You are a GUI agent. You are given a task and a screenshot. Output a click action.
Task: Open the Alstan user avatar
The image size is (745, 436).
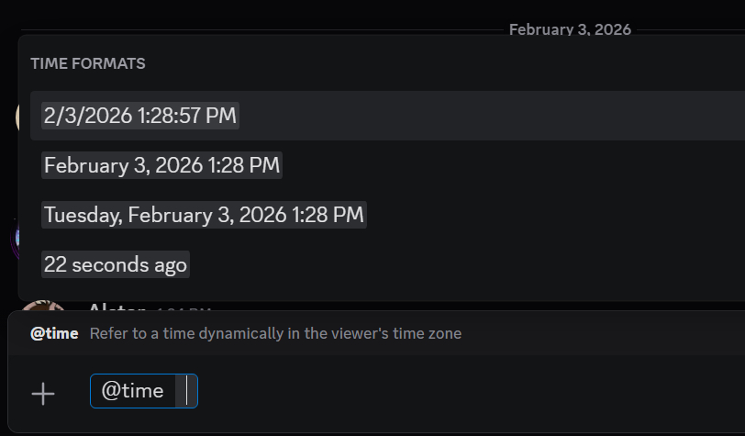(42, 307)
